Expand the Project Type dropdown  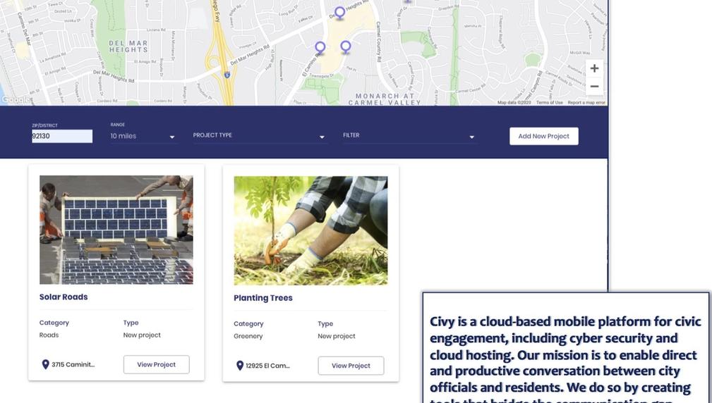pyautogui.click(x=259, y=135)
